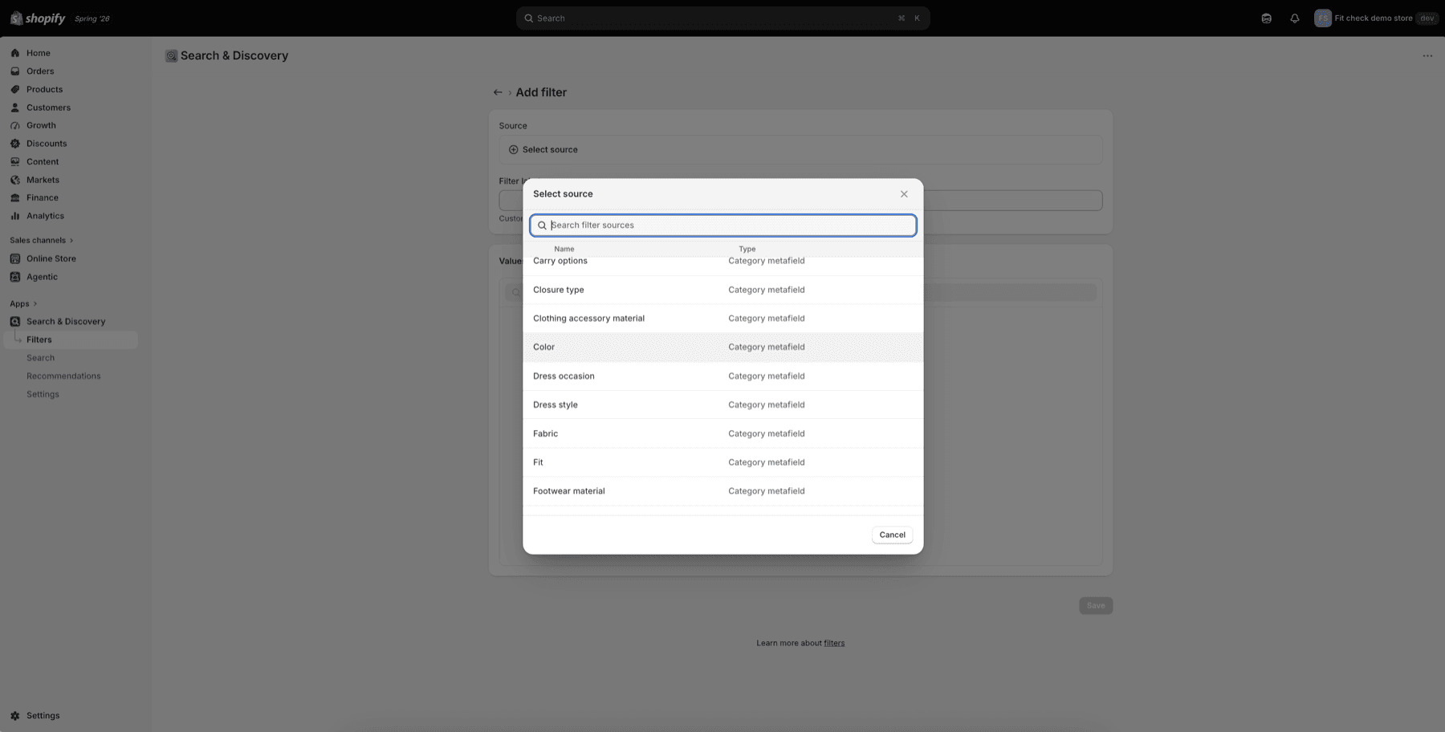1445x732 pixels.
Task: Open three-dot more actions menu
Action: [1427, 55]
